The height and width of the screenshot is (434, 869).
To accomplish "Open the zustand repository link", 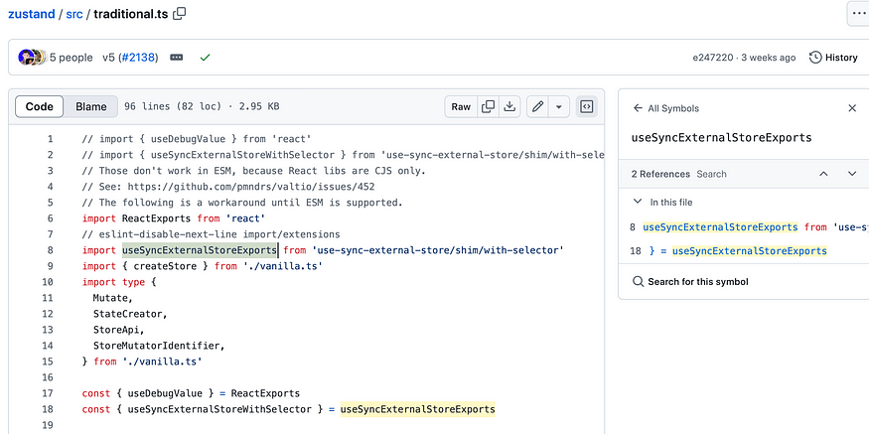I will 31,14.
